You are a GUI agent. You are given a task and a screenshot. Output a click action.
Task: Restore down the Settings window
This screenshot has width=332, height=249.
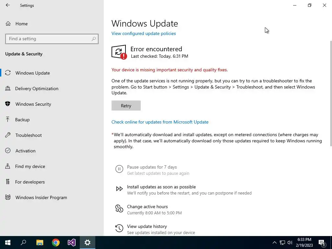point(310,5)
